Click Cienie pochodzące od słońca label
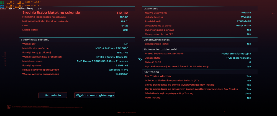 click(180, 85)
